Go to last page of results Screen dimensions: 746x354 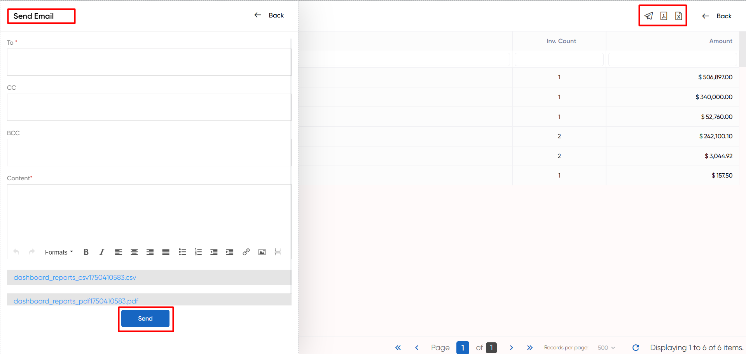530,348
